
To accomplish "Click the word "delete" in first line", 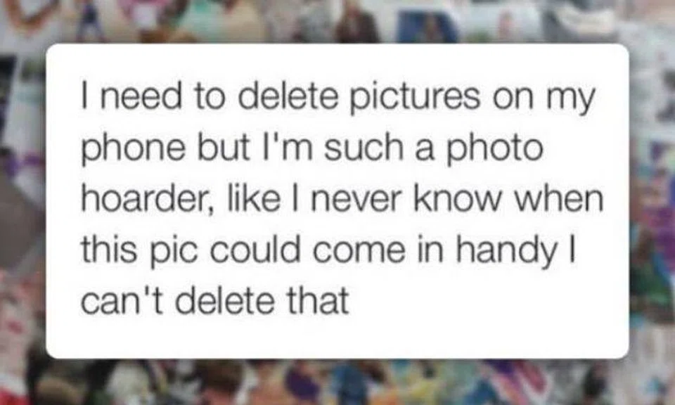I will 287,96.
